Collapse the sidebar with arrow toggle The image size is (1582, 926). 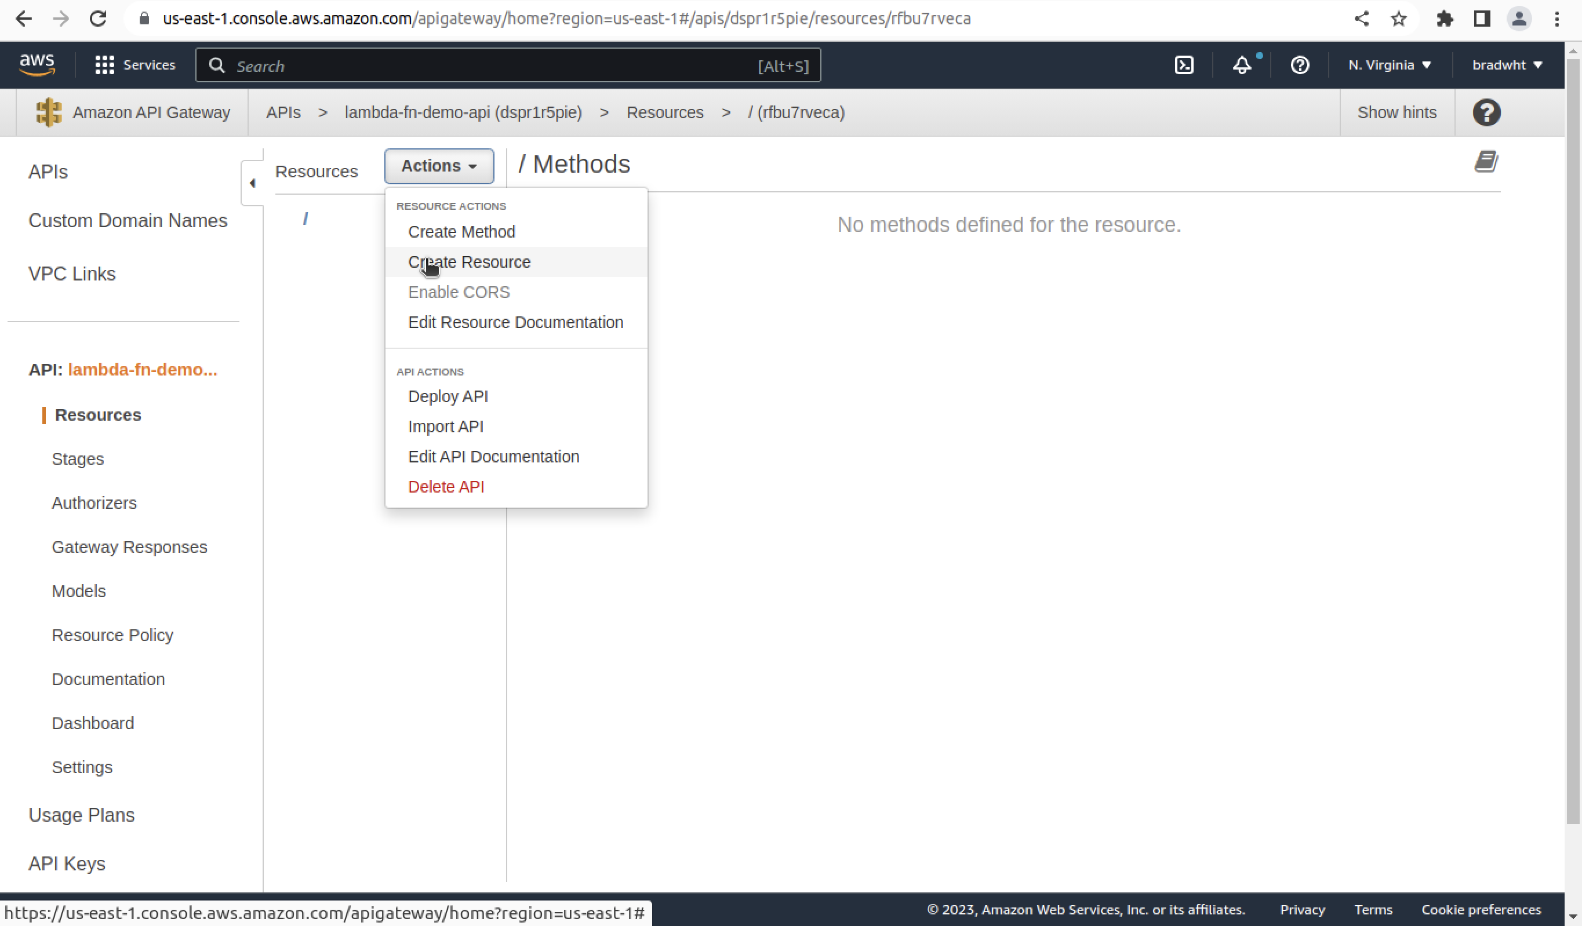[x=252, y=183]
